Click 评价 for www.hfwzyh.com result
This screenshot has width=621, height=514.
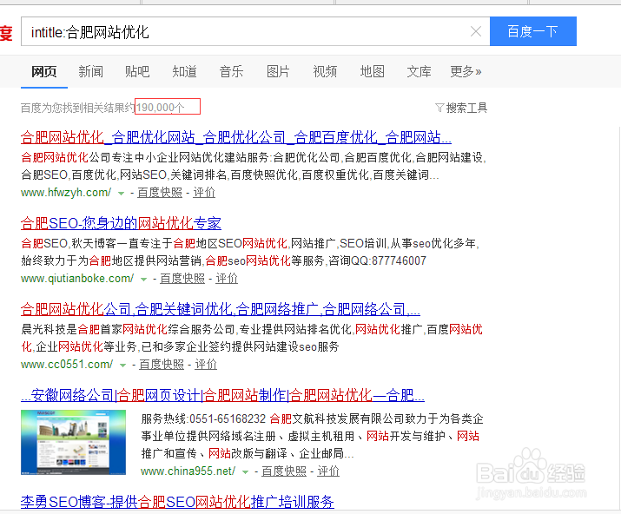point(204,193)
